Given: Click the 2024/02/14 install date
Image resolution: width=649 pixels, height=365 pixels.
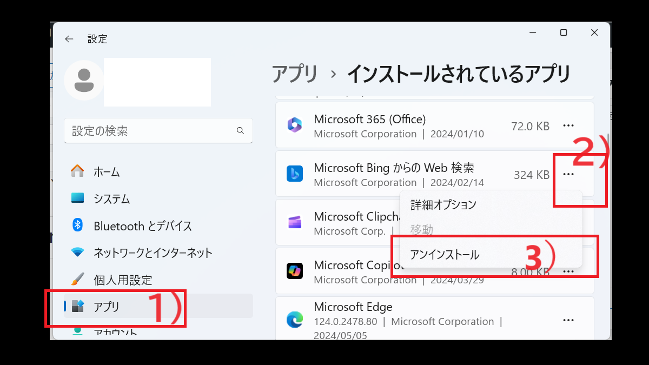Looking at the screenshot, I should pos(457,182).
